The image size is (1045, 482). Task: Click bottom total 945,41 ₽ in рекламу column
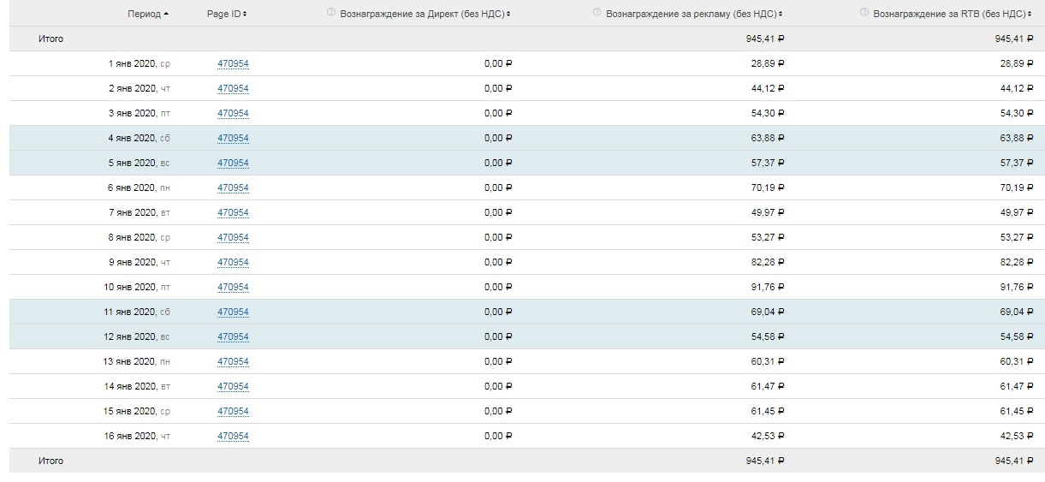pos(765,461)
